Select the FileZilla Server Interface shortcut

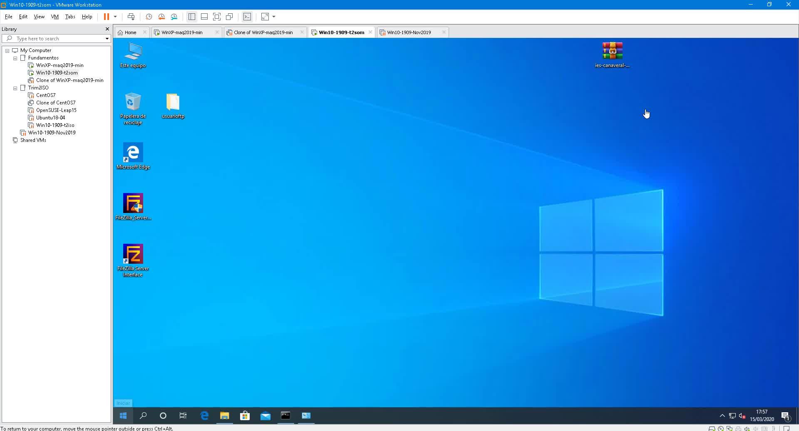[133, 260]
